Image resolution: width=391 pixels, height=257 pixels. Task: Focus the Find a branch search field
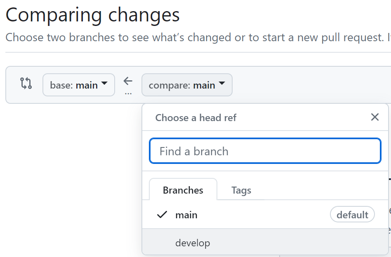265,151
